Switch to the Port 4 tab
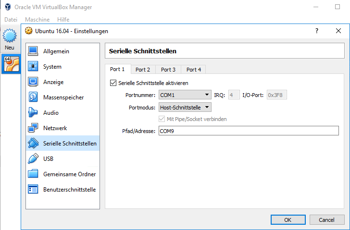This screenshot has width=350, height=230. coord(194,70)
